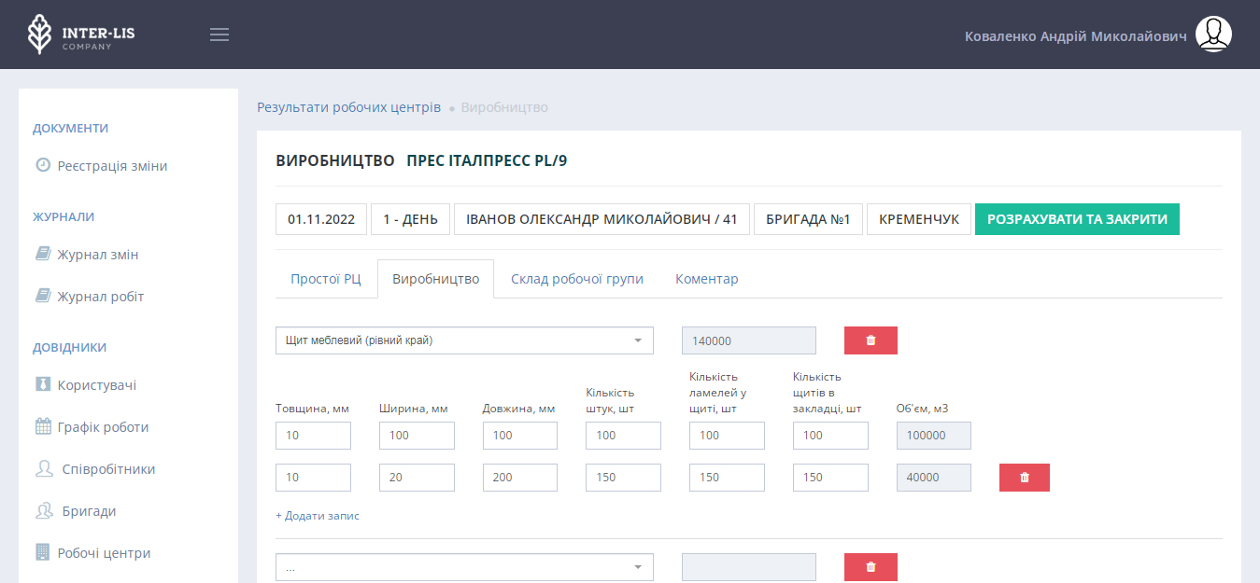Click the first row Товщина input field
Viewport: 1260px width, 583px height.
pos(313,436)
